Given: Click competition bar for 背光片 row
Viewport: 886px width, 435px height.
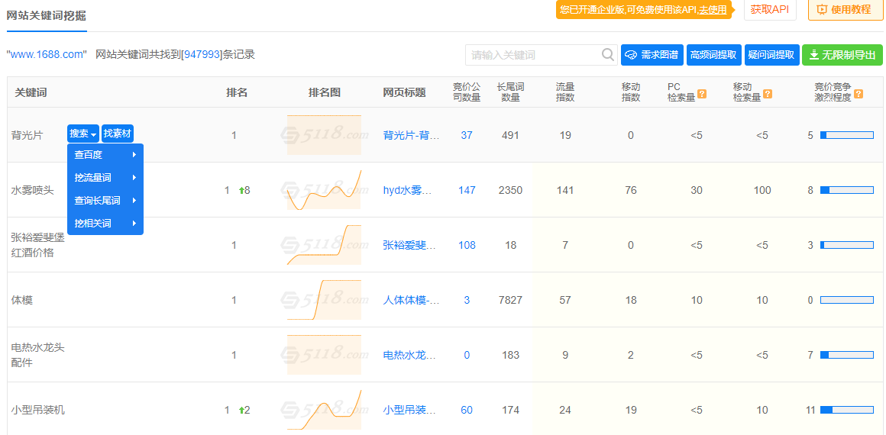Looking at the screenshot, I should click(x=847, y=135).
